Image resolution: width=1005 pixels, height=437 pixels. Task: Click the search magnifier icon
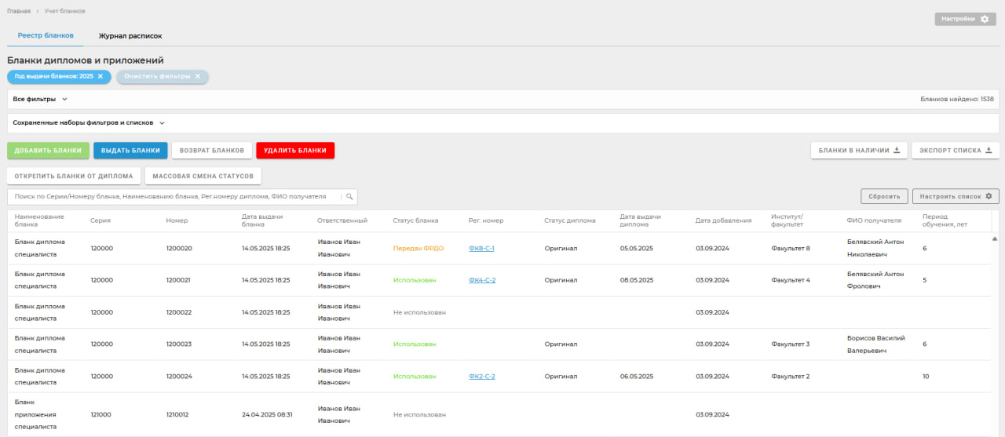click(x=349, y=196)
